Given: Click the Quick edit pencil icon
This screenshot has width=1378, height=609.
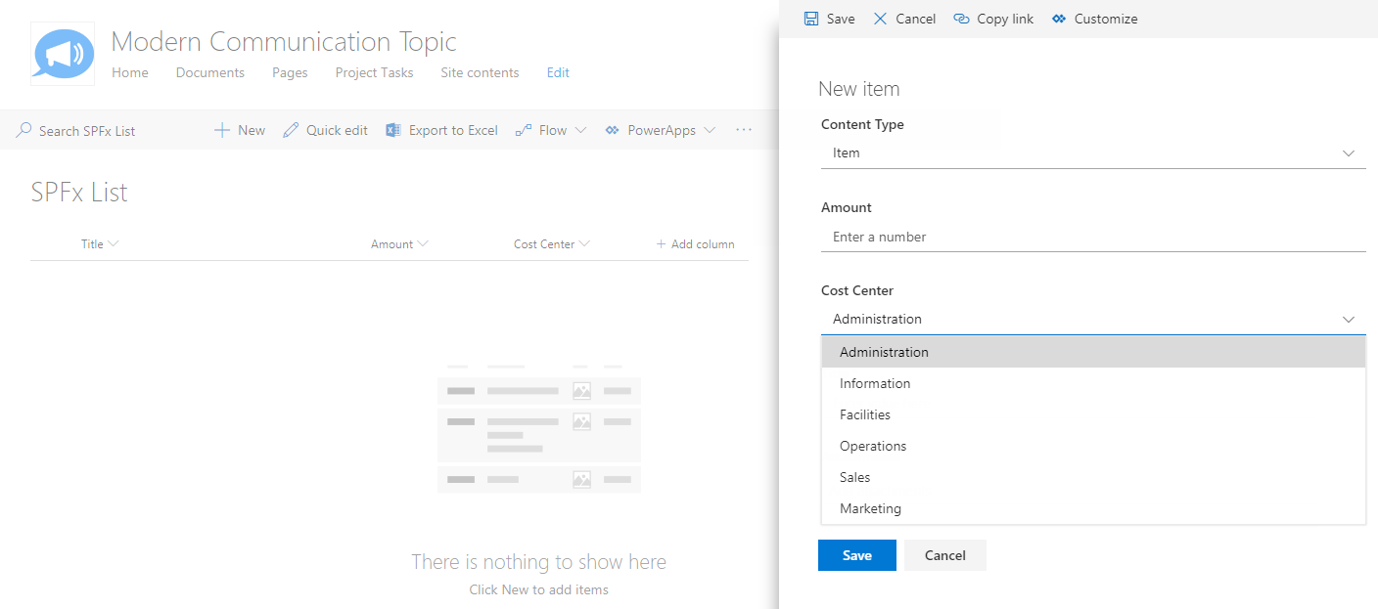Looking at the screenshot, I should pyautogui.click(x=291, y=130).
